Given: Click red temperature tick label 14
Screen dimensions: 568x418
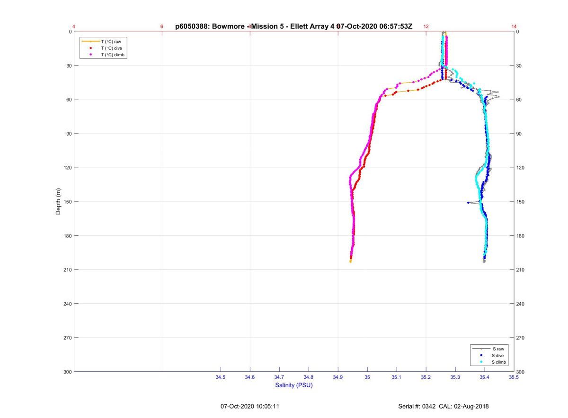Looking at the screenshot, I should click(514, 26).
